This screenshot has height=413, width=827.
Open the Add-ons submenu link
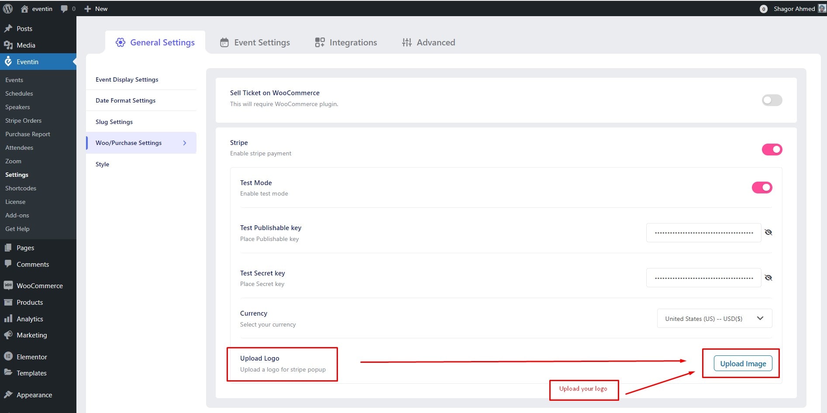pyautogui.click(x=17, y=215)
